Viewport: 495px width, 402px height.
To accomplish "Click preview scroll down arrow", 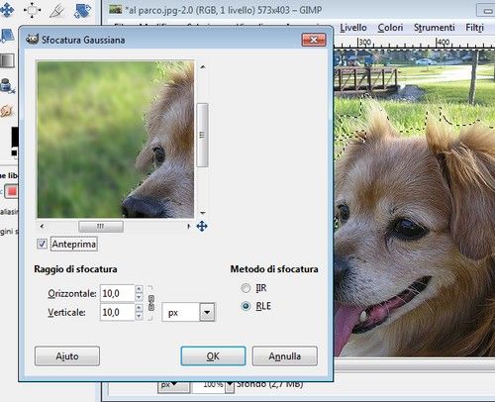I will [x=203, y=213].
